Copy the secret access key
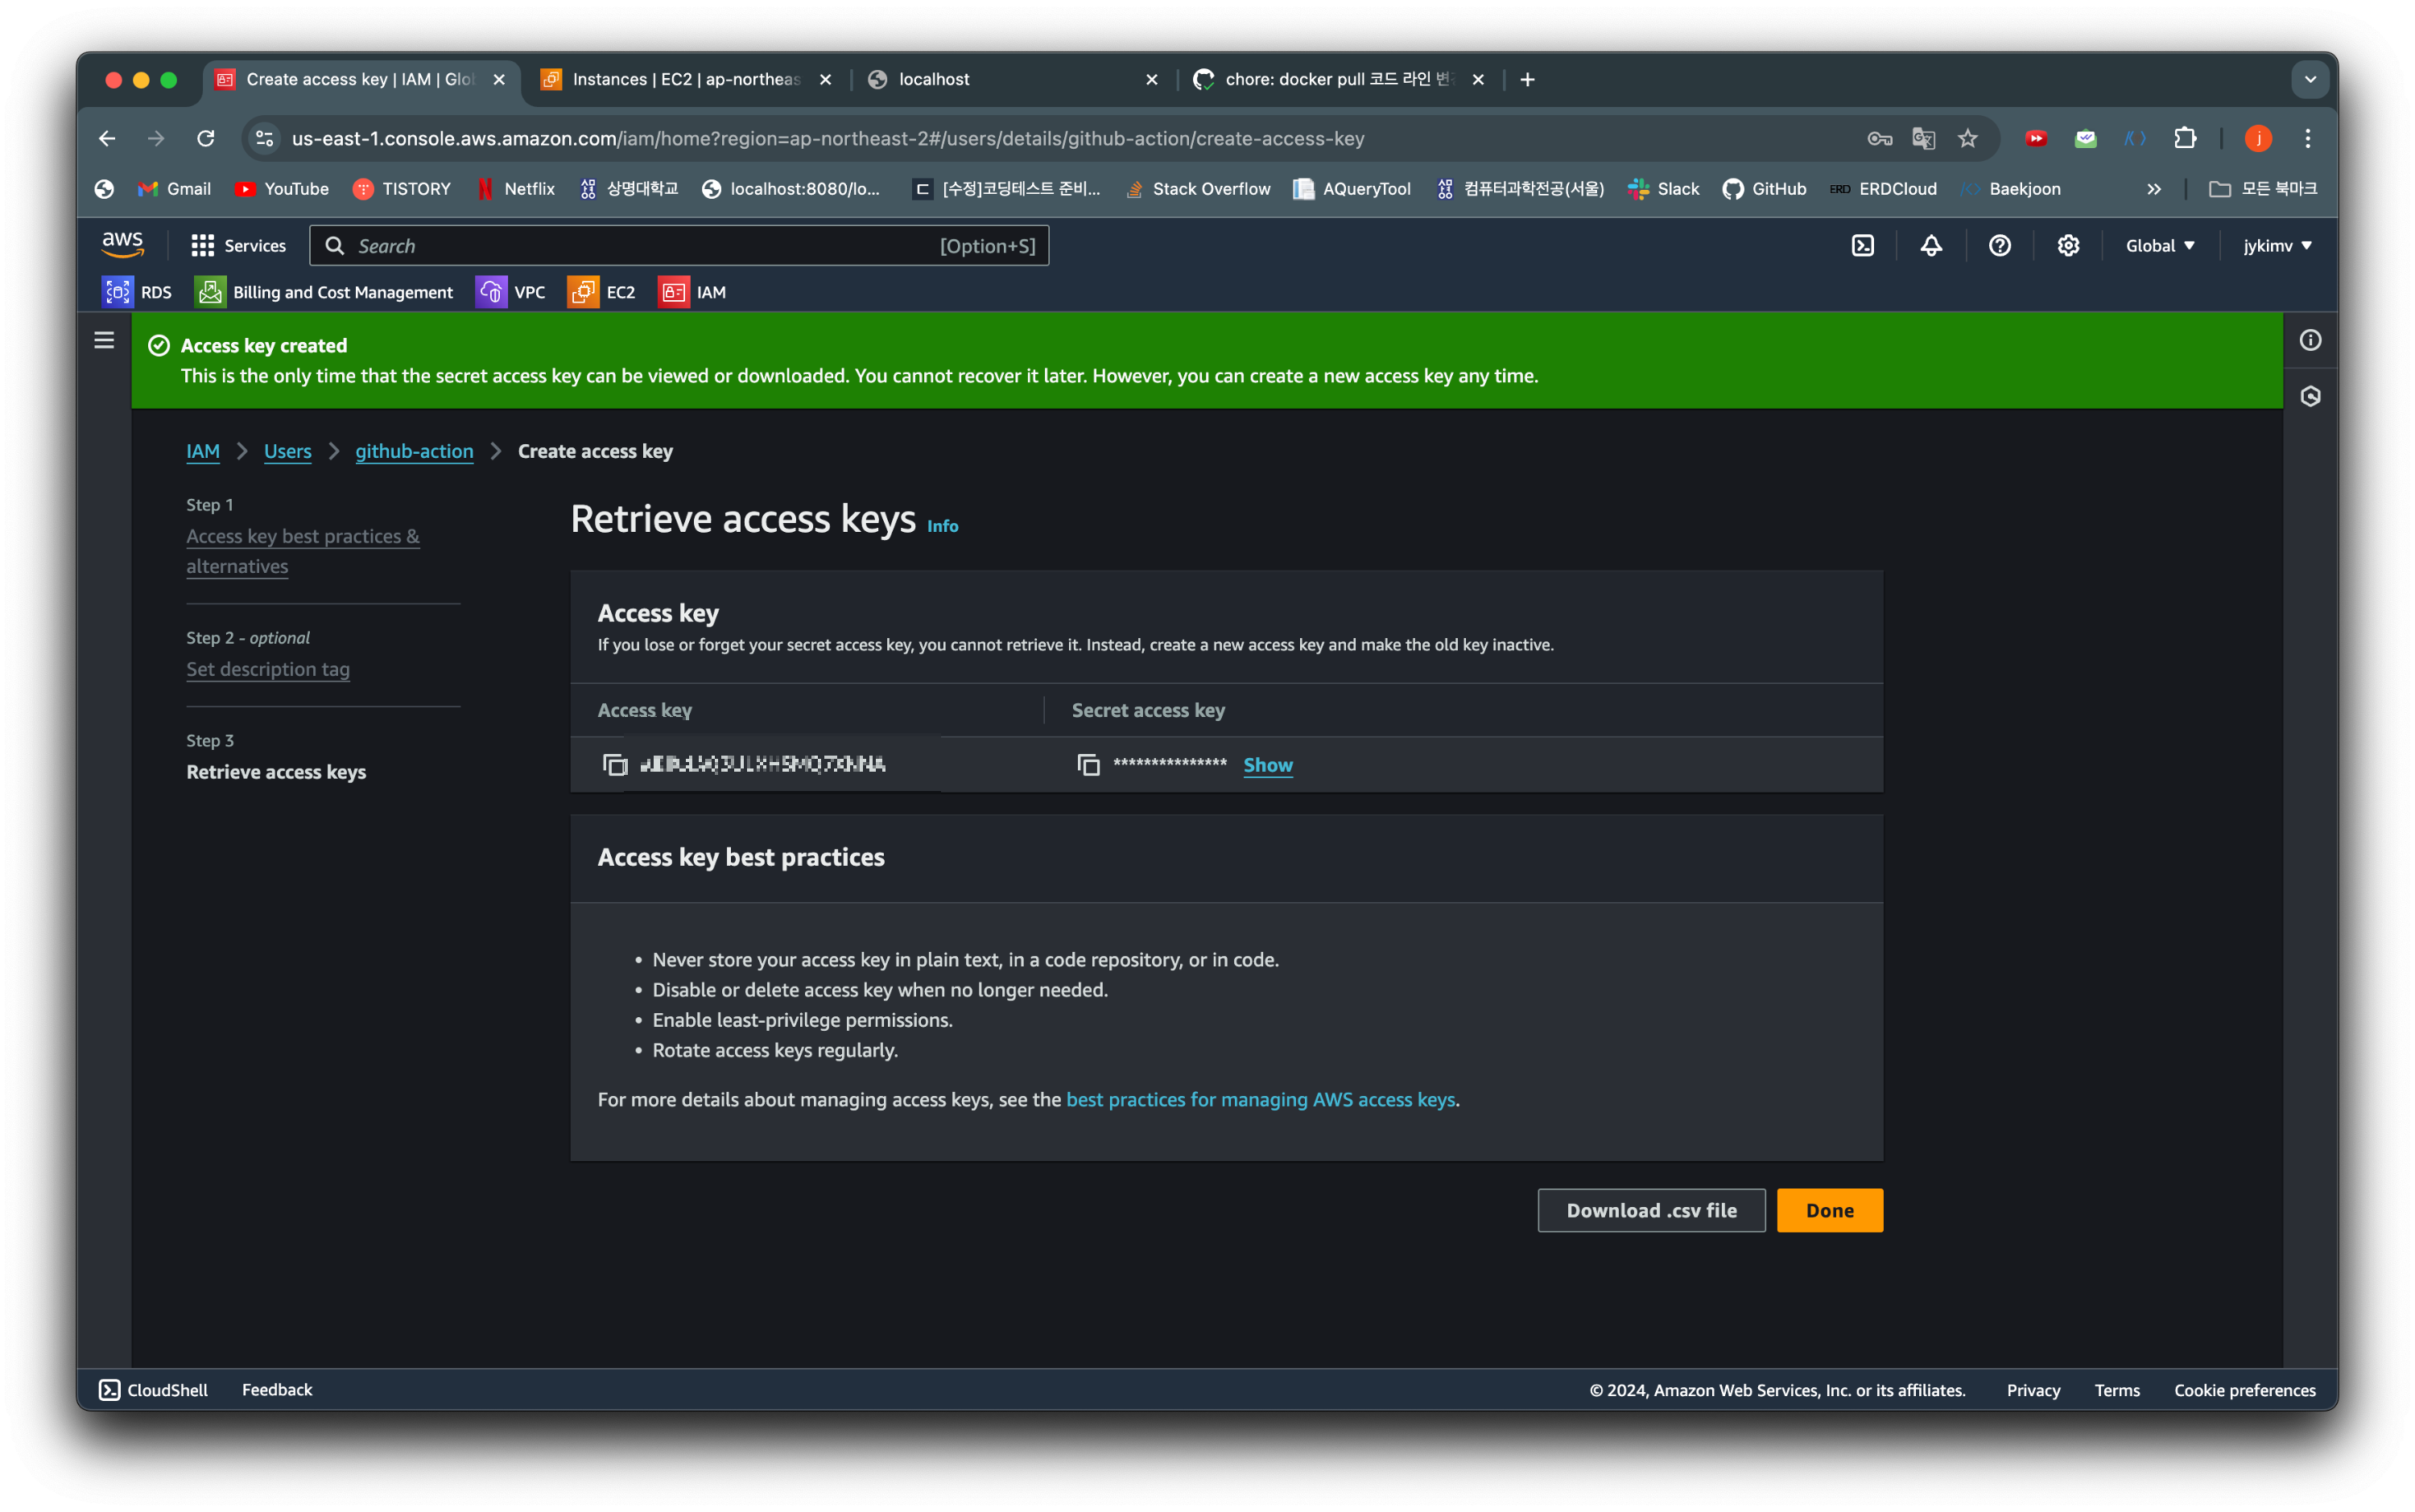The width and height of the screenshot is (2415, 1512). pyautogui.click(x=1088, y=765)
